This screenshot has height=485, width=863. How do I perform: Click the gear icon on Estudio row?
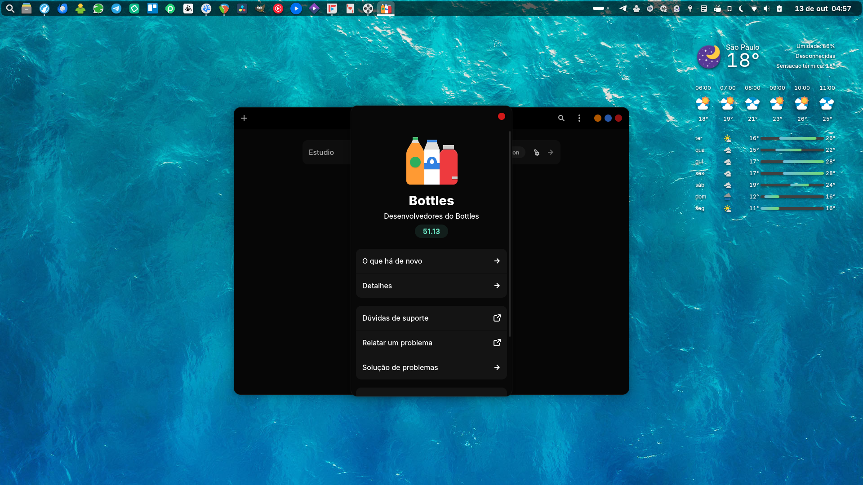coord(537,153)
